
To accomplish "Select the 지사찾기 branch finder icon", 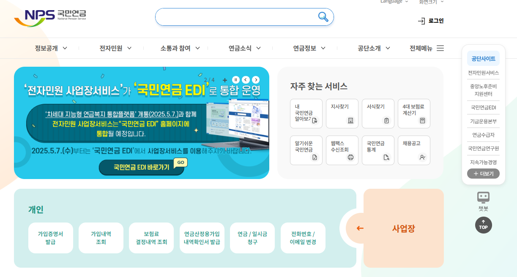I will 342,113.
